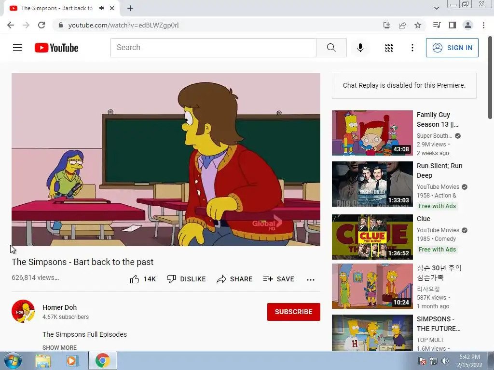This screenshot has width=494, height=370.
Task: Open Run Silent; Run Deep title
Action: pyautogui.click(x=439, y=171)
